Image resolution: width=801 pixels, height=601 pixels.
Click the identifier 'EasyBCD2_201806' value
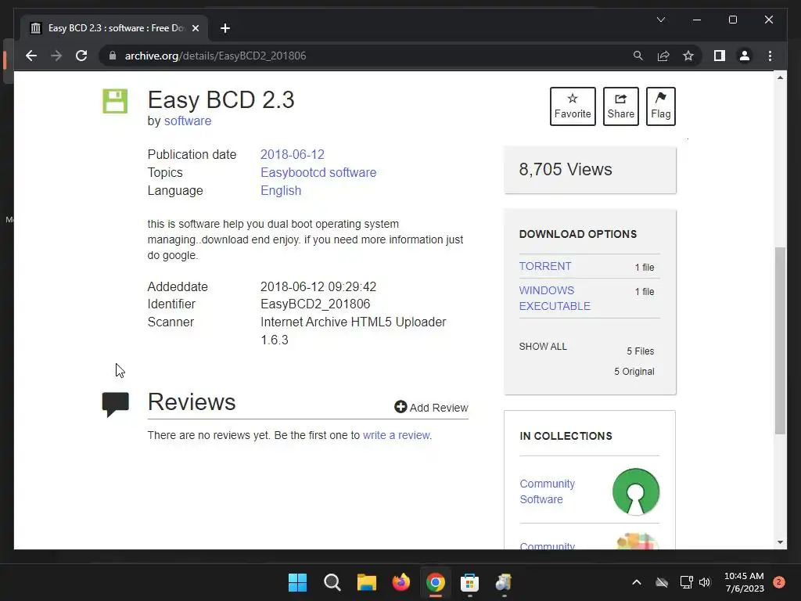pyautogui.click(x=315, y=304)
